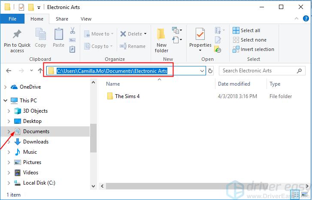Go Back with the left arrow
312x200 pixels.
pos(9,71)
